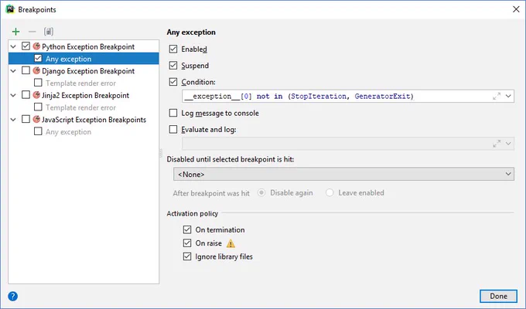Uncheck Python Exception Breakpoint group checkbox
The width and height of the screenshot is (526, 309).
26,46
